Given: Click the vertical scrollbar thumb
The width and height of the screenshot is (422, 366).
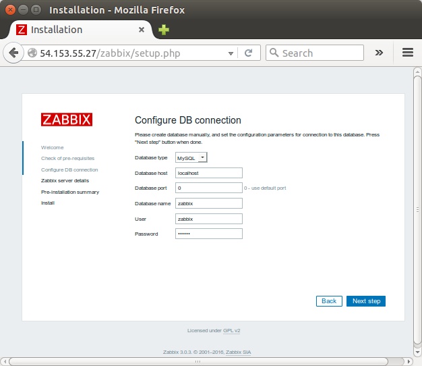Looking at the screenshot, I should pyautogui.click(x=417, y=210).
